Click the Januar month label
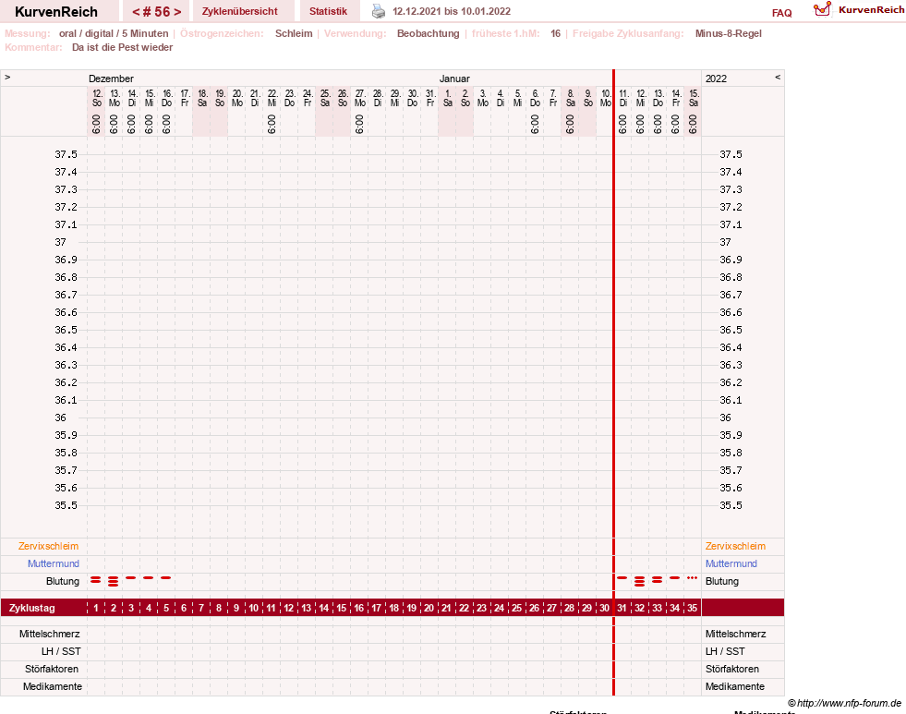The width and height of the screenshot is (906, 714). tap(454, 79)
